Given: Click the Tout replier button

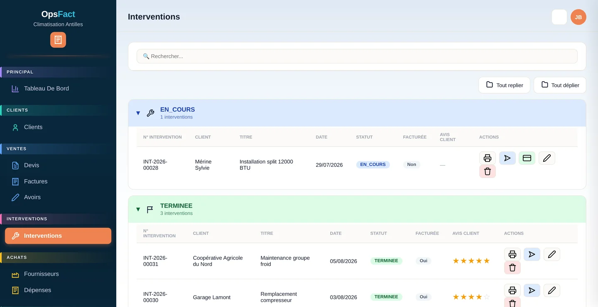Looking at the screenshot, I should pos(504,85).
